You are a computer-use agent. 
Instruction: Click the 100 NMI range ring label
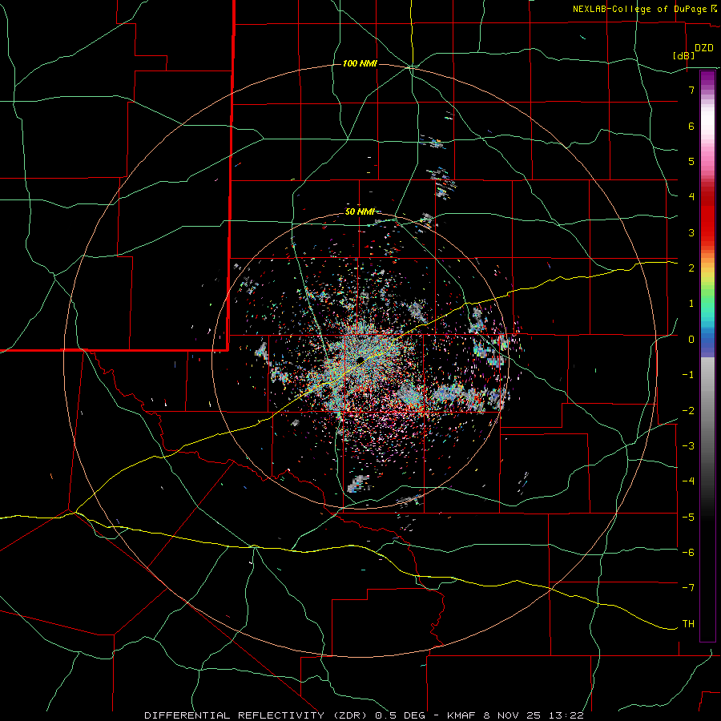point(360,63)
